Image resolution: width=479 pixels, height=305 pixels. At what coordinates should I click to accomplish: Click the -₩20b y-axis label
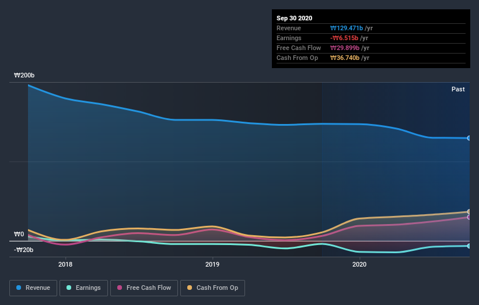coord(23,250)
